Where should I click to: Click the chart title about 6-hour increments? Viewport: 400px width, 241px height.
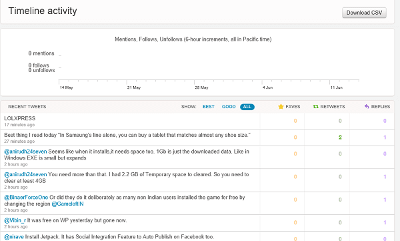coord(193,39)
